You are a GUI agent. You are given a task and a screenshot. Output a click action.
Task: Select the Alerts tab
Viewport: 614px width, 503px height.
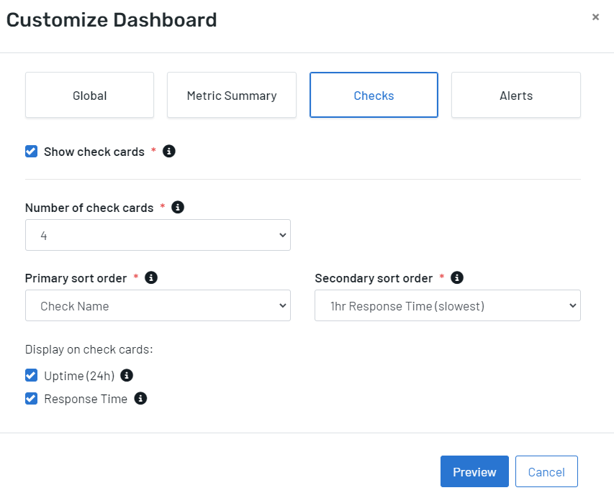515,94
